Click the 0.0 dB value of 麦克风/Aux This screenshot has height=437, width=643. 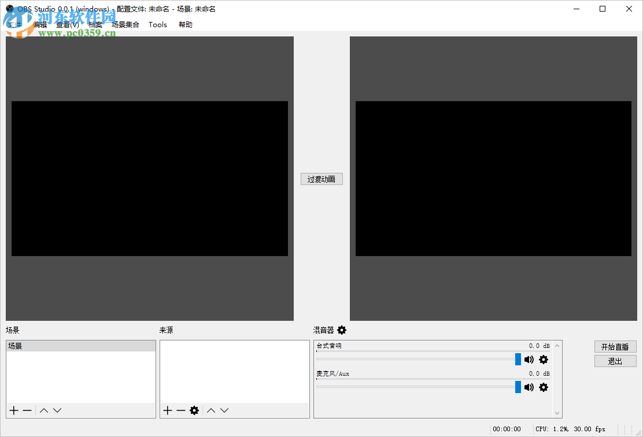539,373
